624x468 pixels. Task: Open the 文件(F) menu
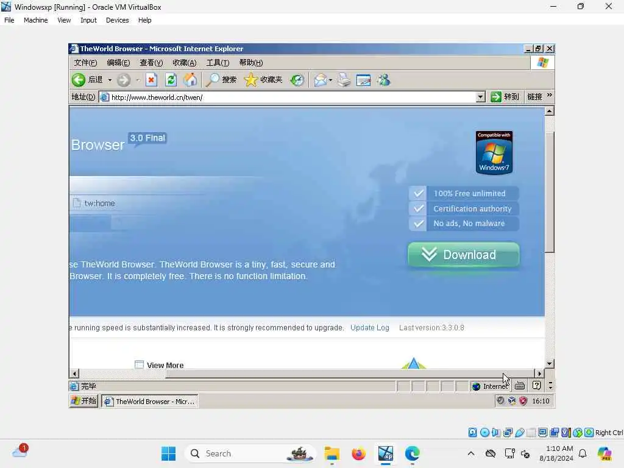[85, 63]
